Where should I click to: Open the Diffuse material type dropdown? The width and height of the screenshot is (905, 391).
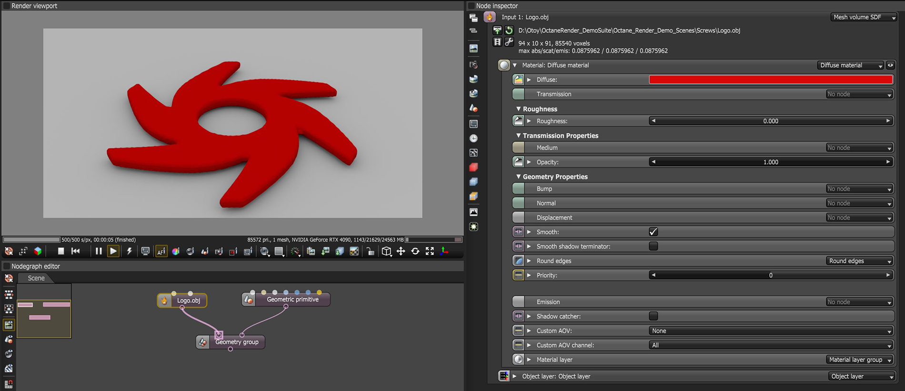click(850, 65)
